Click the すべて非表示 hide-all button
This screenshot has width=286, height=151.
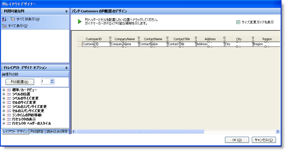(25, 19)
